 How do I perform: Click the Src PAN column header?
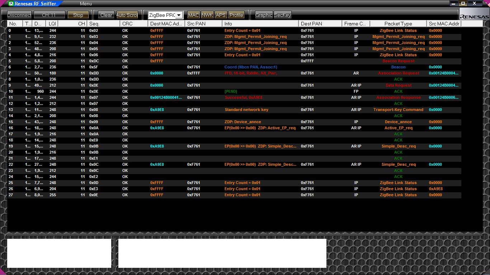pos(203,24)
